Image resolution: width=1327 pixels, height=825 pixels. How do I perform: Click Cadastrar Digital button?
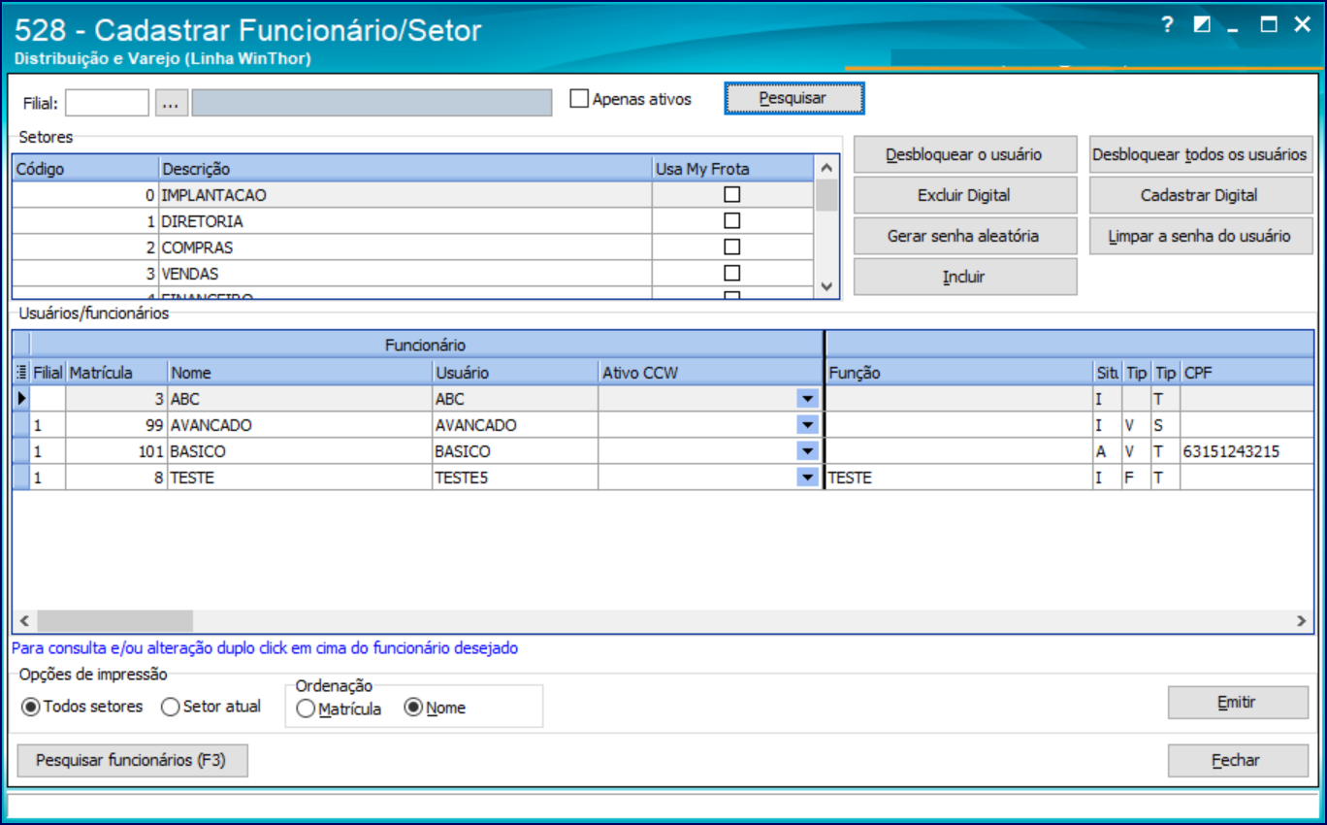(x=1201, y=195)
